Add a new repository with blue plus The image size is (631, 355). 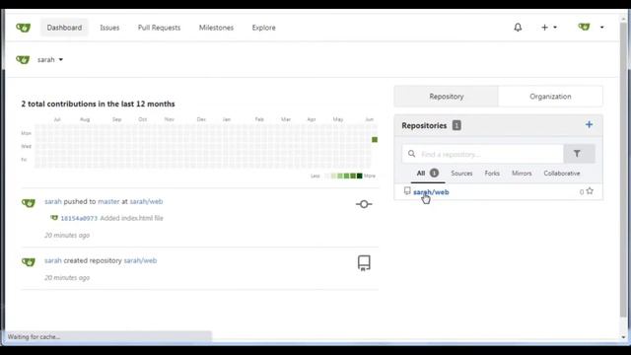tap(589, 125)
